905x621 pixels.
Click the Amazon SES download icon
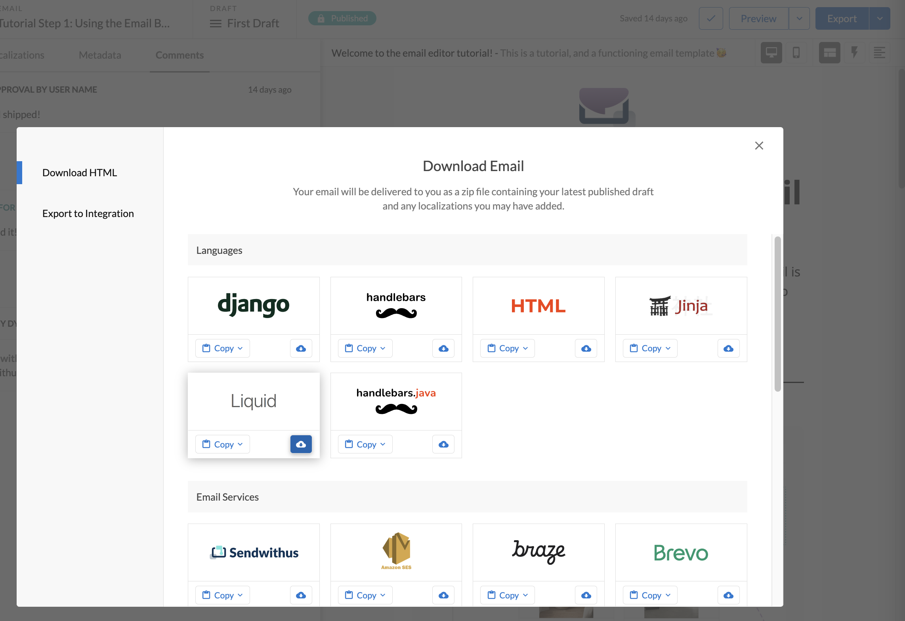tap(443, 594)
